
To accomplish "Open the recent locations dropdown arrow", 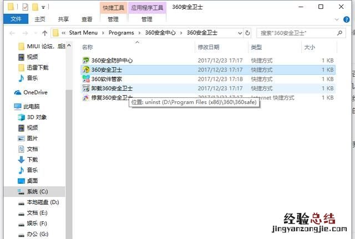I will (x=34, y=33).
